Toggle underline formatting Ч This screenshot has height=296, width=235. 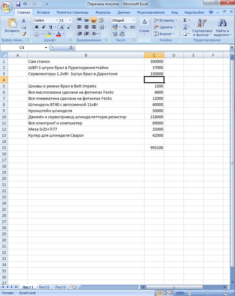(51, 27)
